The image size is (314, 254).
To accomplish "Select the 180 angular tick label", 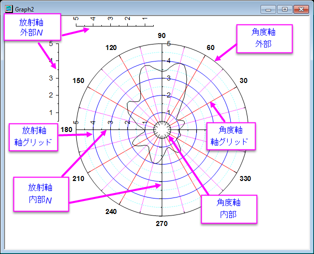I will click(x=66, y=129).
